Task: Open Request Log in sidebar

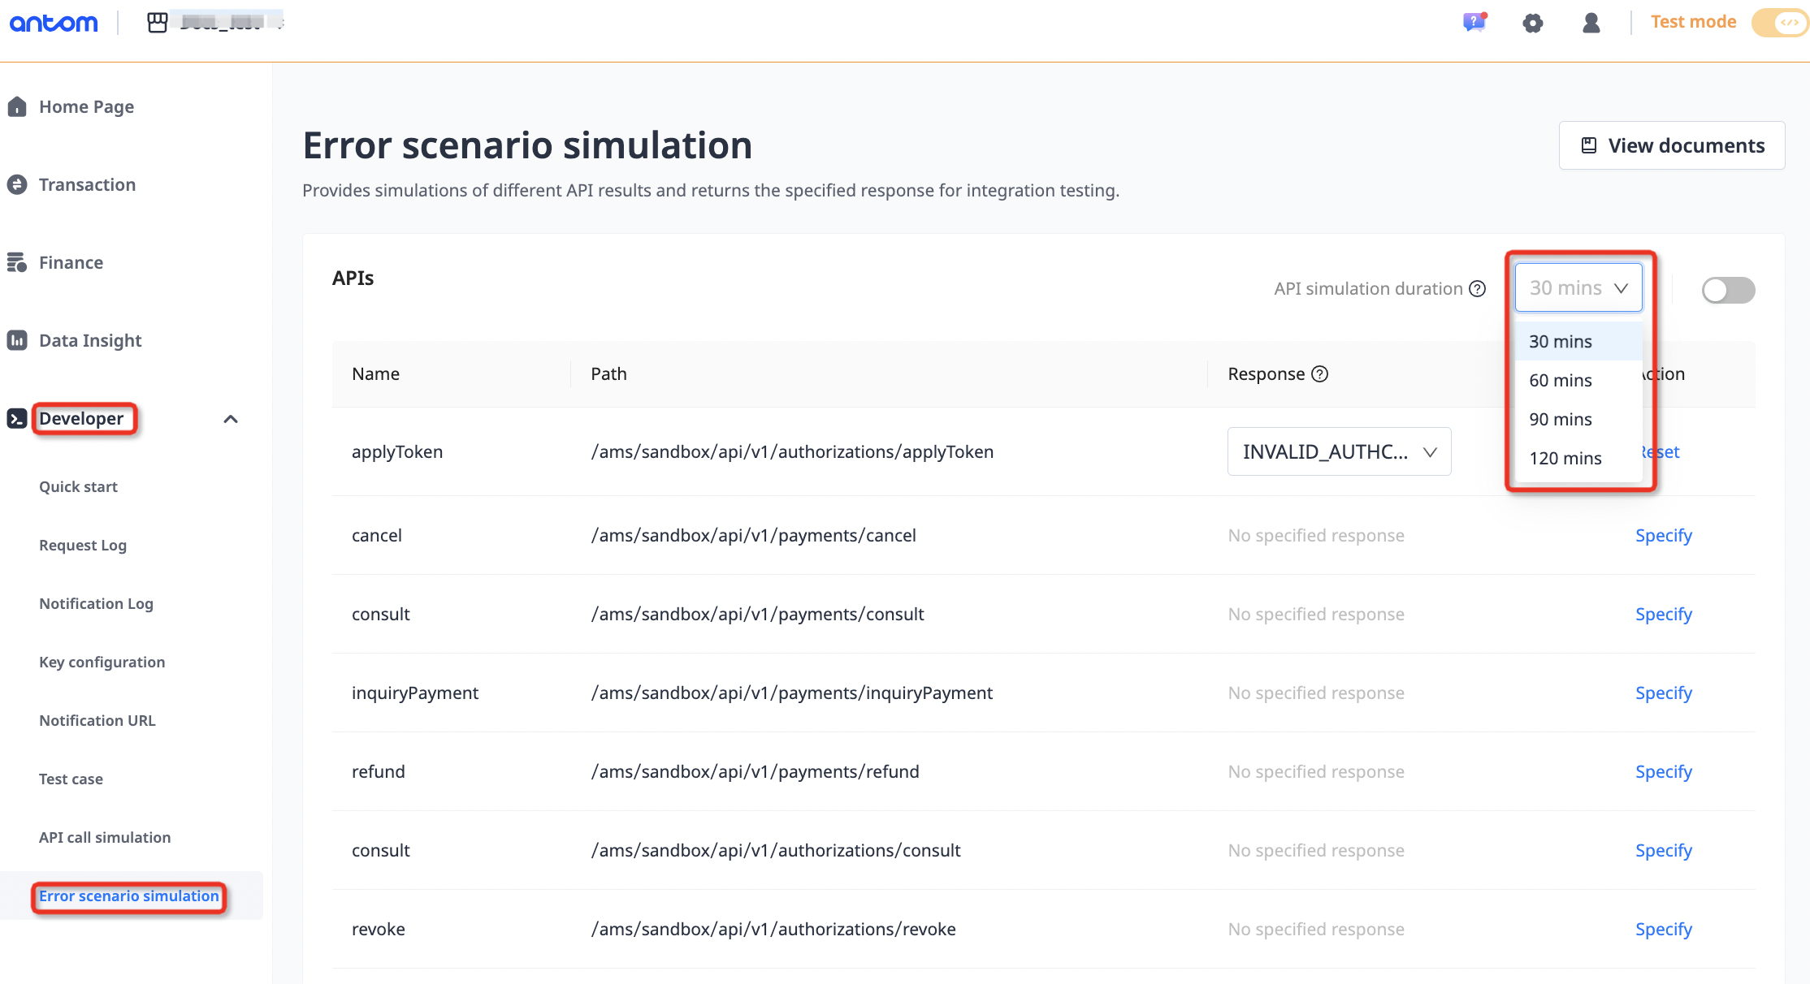Action: pyautogui.click(x=83, y=545)
